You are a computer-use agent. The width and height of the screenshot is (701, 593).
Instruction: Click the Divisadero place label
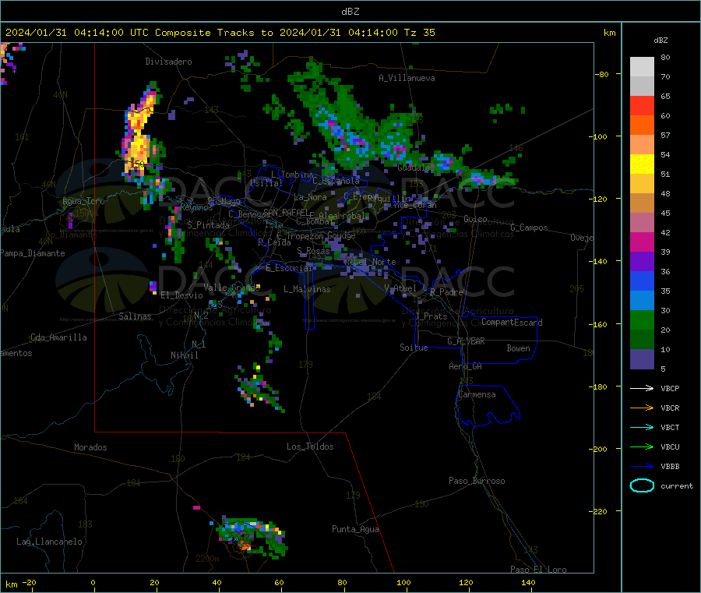click(x=168, y=62)
